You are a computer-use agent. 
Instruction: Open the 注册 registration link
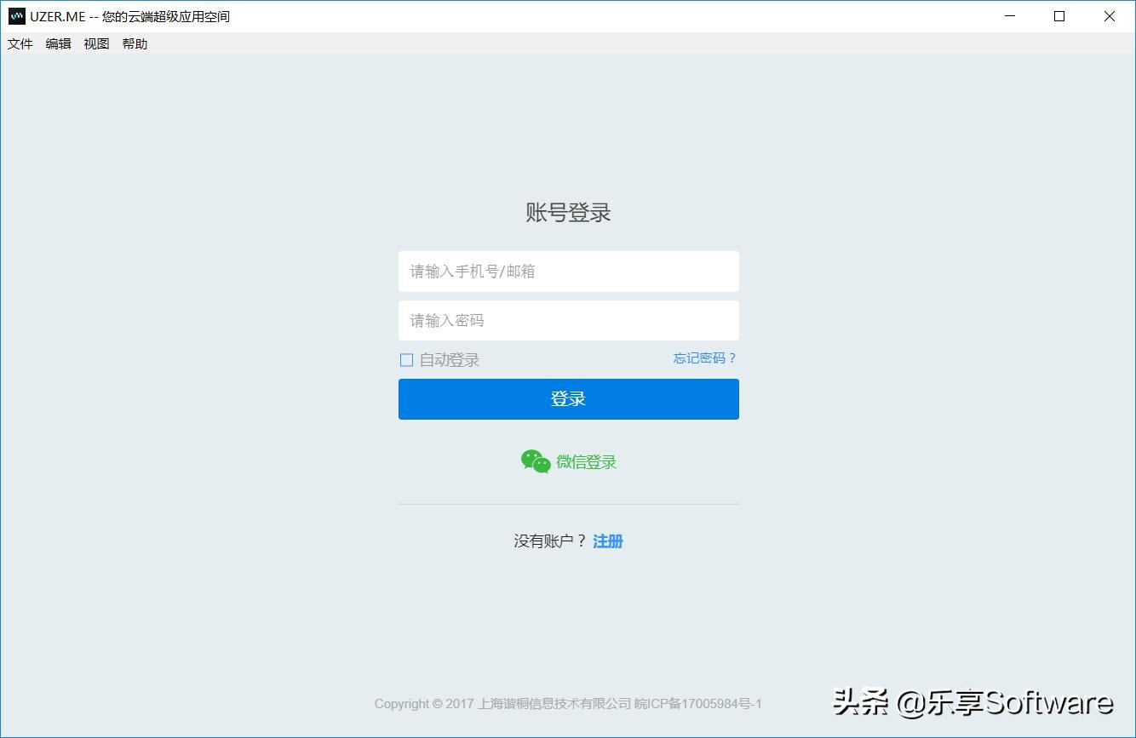click(x=607, y=541)
